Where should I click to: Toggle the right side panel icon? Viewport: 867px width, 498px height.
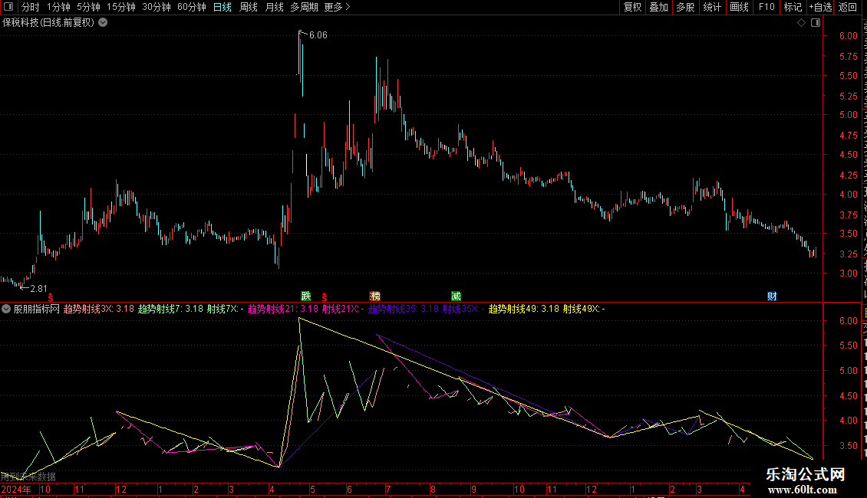click(815, 23)
